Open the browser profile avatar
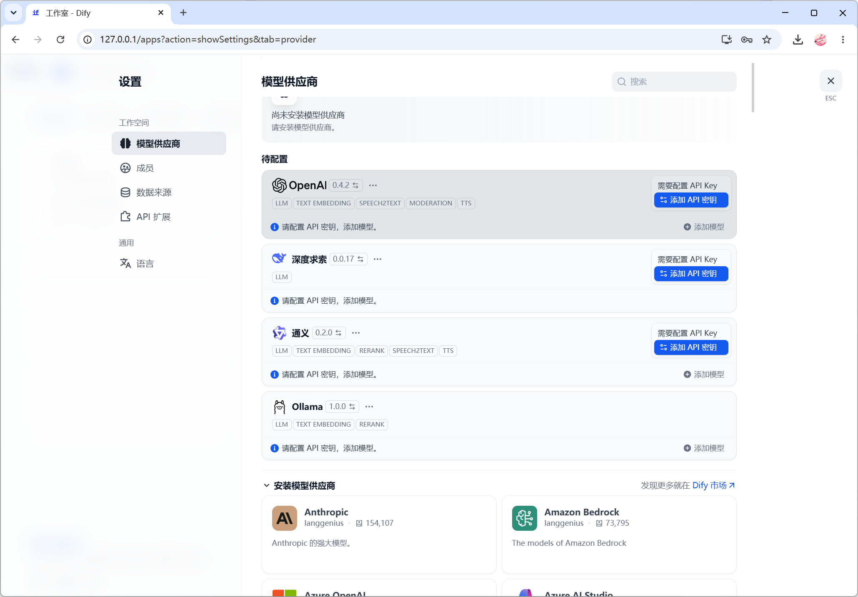 820,40
